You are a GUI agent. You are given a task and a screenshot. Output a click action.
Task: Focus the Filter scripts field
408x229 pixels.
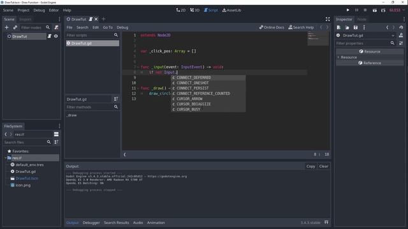89,35
